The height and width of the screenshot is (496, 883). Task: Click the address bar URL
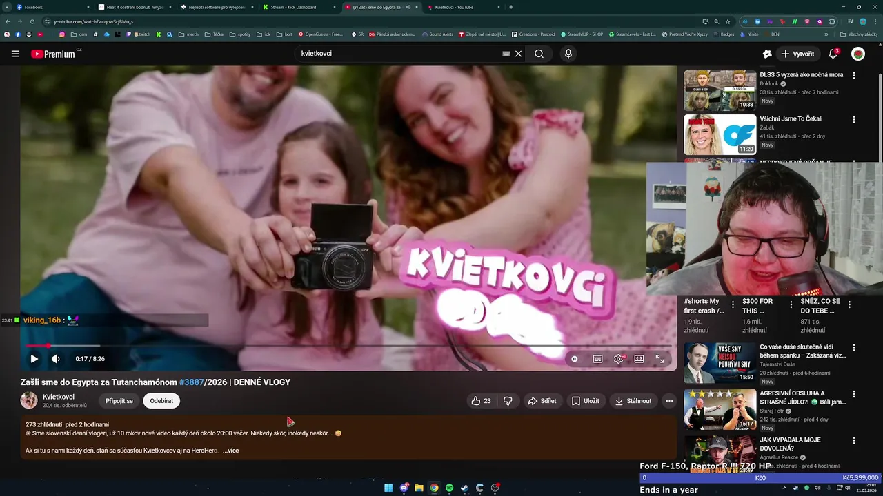tap(93, 21)
